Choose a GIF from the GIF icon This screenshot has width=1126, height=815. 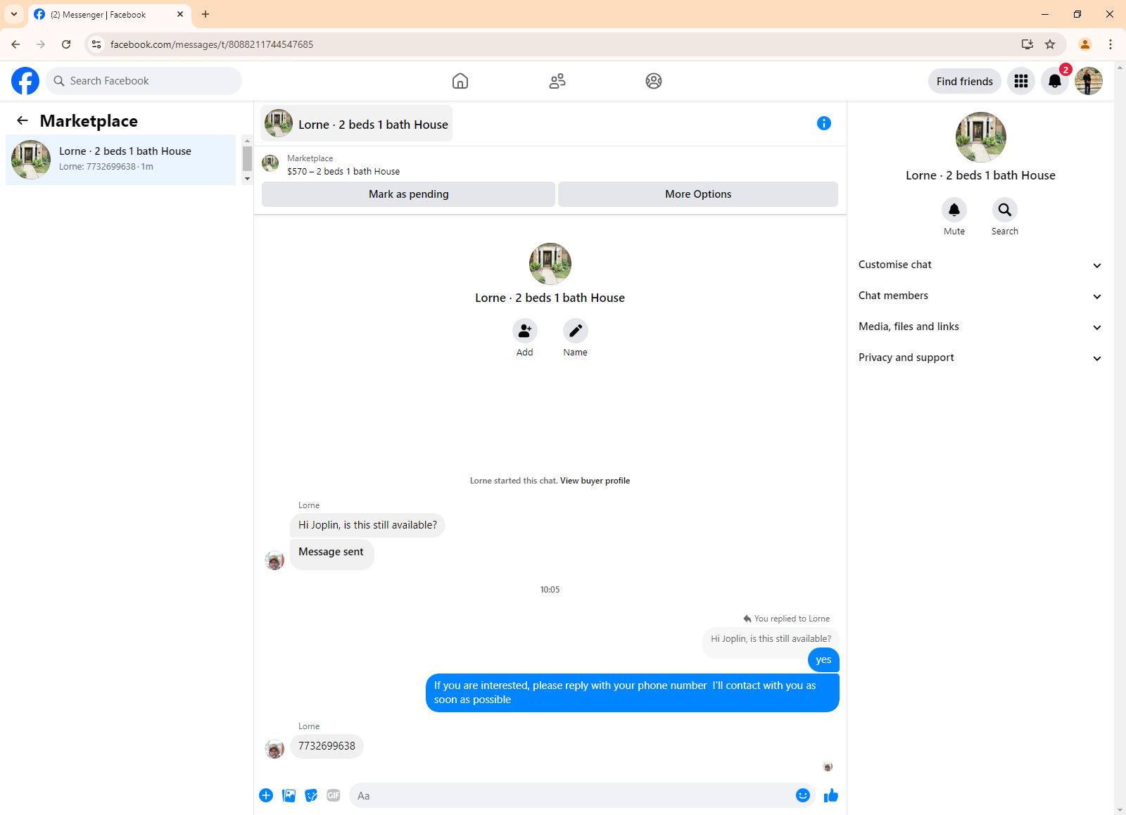click(x=334, y=795)
